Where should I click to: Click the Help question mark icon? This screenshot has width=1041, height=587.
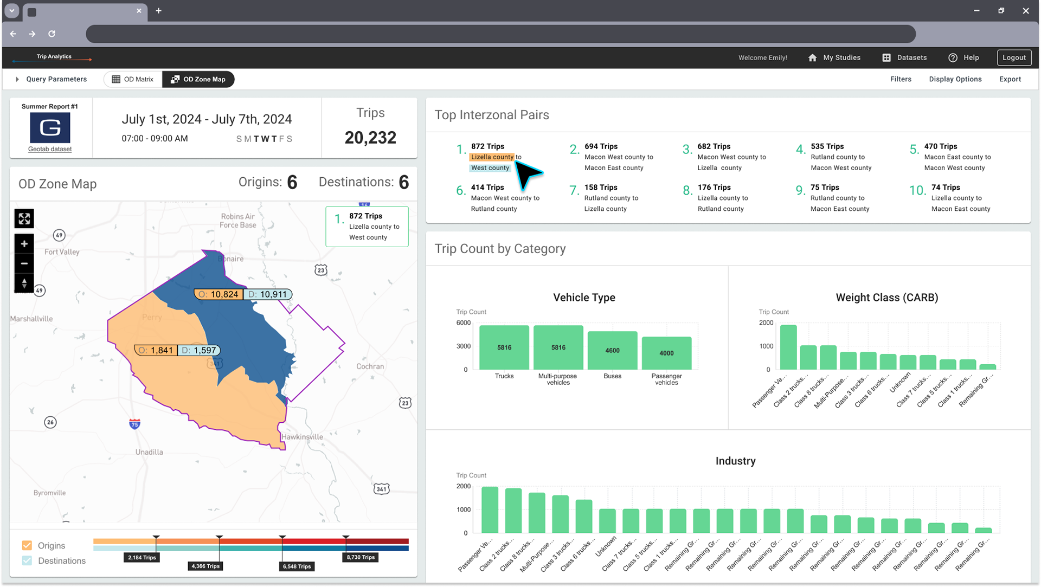[x=953, y=58]
